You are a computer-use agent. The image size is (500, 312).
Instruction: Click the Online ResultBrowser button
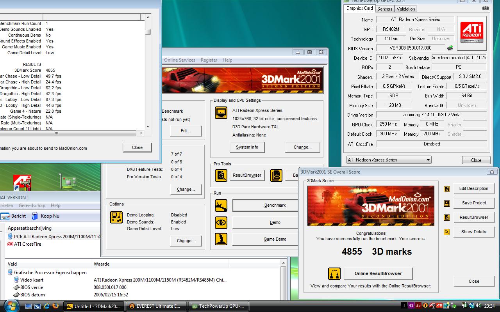coord(378,274)
